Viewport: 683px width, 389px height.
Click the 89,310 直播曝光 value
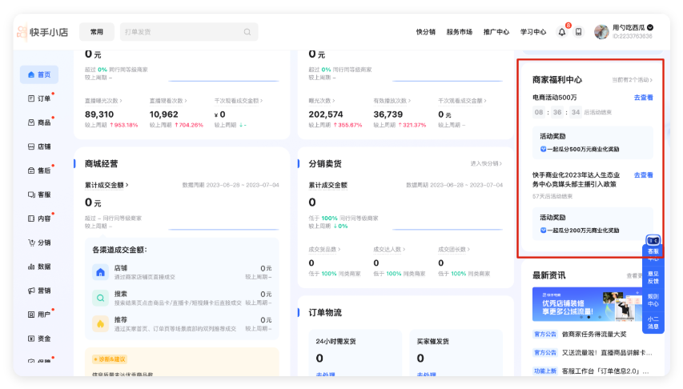tap(99, 114)
